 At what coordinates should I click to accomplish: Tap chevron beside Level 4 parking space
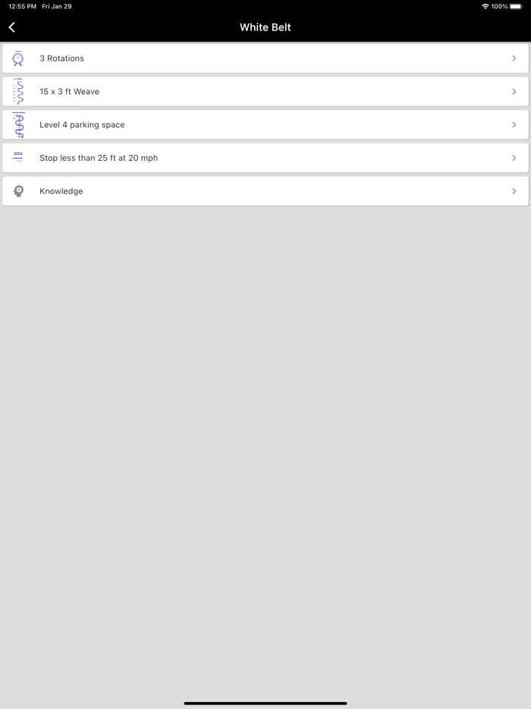(514, 125)
